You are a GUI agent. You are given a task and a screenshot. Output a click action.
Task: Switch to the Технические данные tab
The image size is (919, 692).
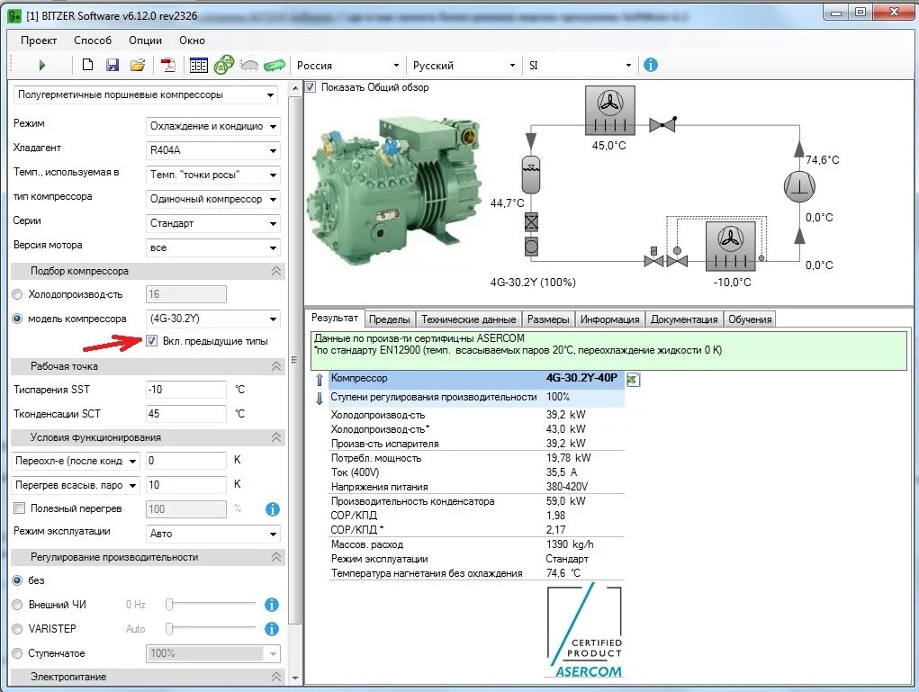(468, 319)
